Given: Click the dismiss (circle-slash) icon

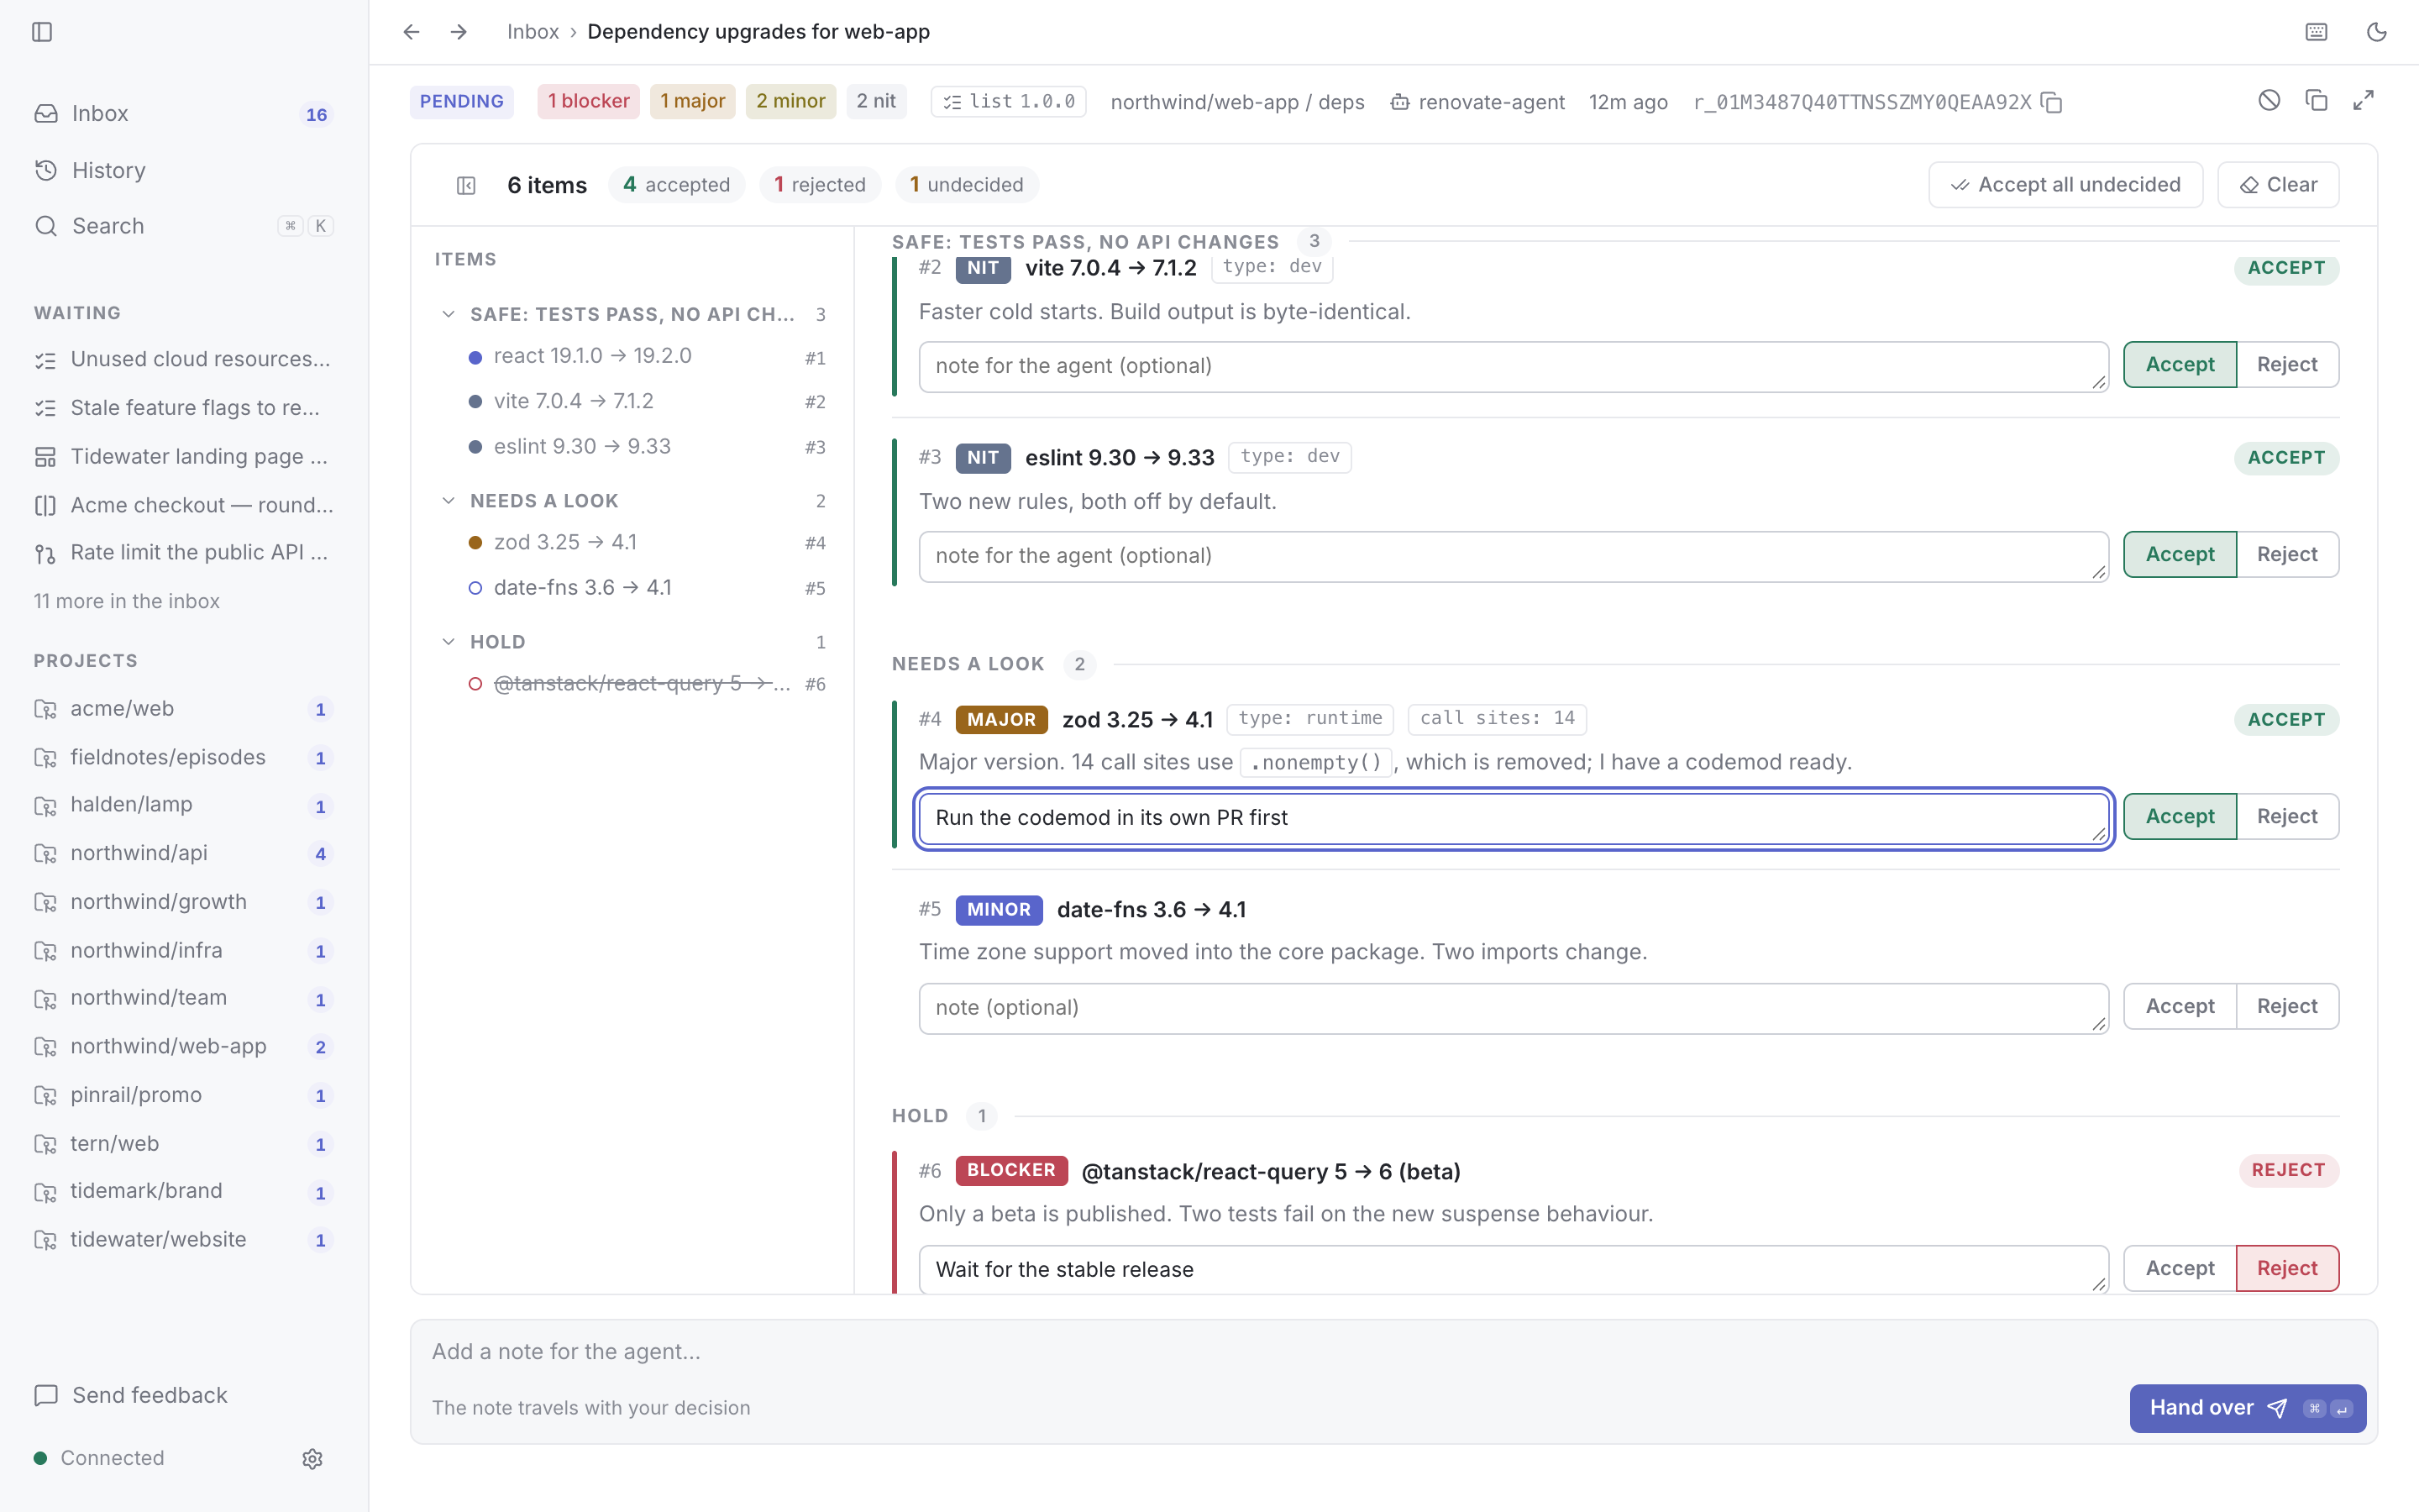Looking at the screenshot, I should tap(2269, 100).
